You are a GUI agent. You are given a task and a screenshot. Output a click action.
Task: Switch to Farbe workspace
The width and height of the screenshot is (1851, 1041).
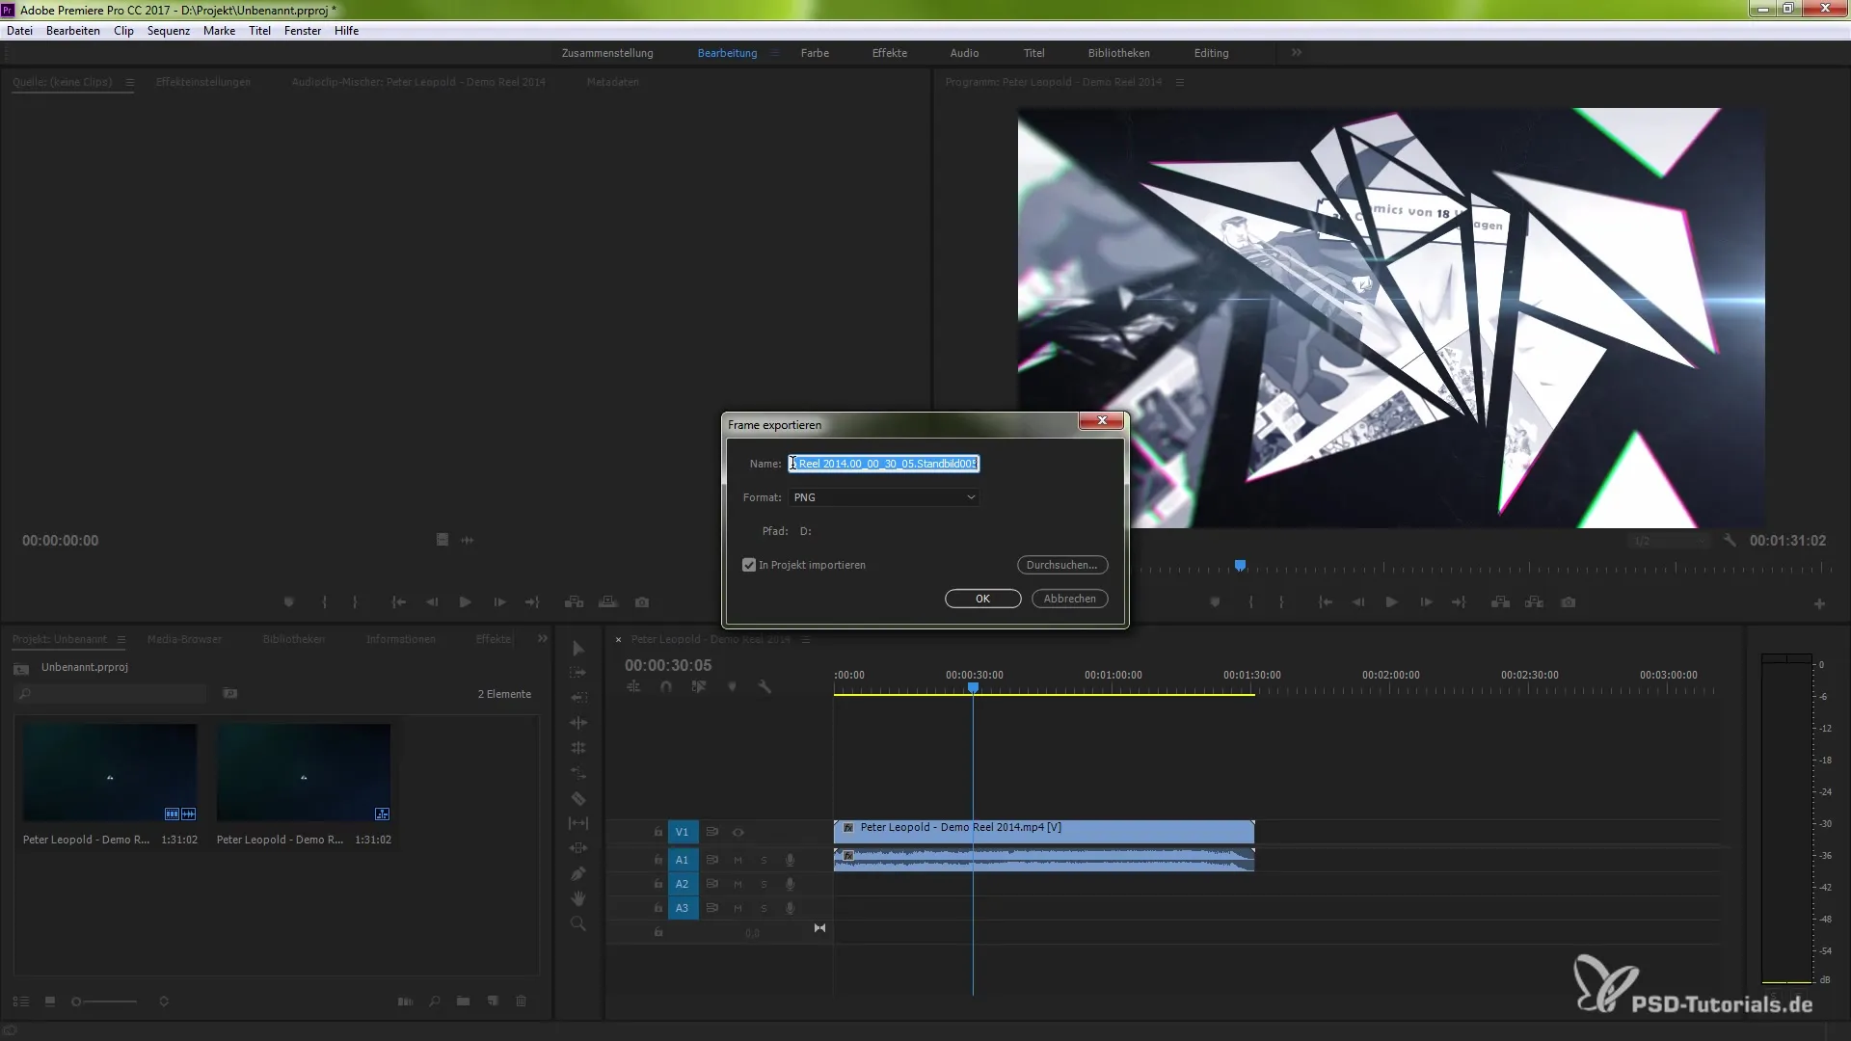(x=815, y=53)
